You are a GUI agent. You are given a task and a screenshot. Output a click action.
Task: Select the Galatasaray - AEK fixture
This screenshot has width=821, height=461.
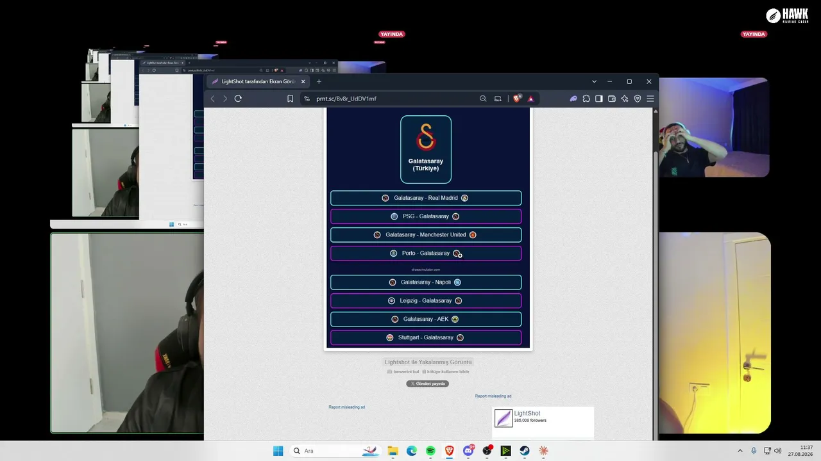[426, 319]
